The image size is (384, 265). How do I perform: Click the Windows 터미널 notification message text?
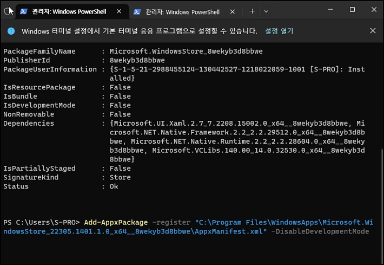pos(140,31)
